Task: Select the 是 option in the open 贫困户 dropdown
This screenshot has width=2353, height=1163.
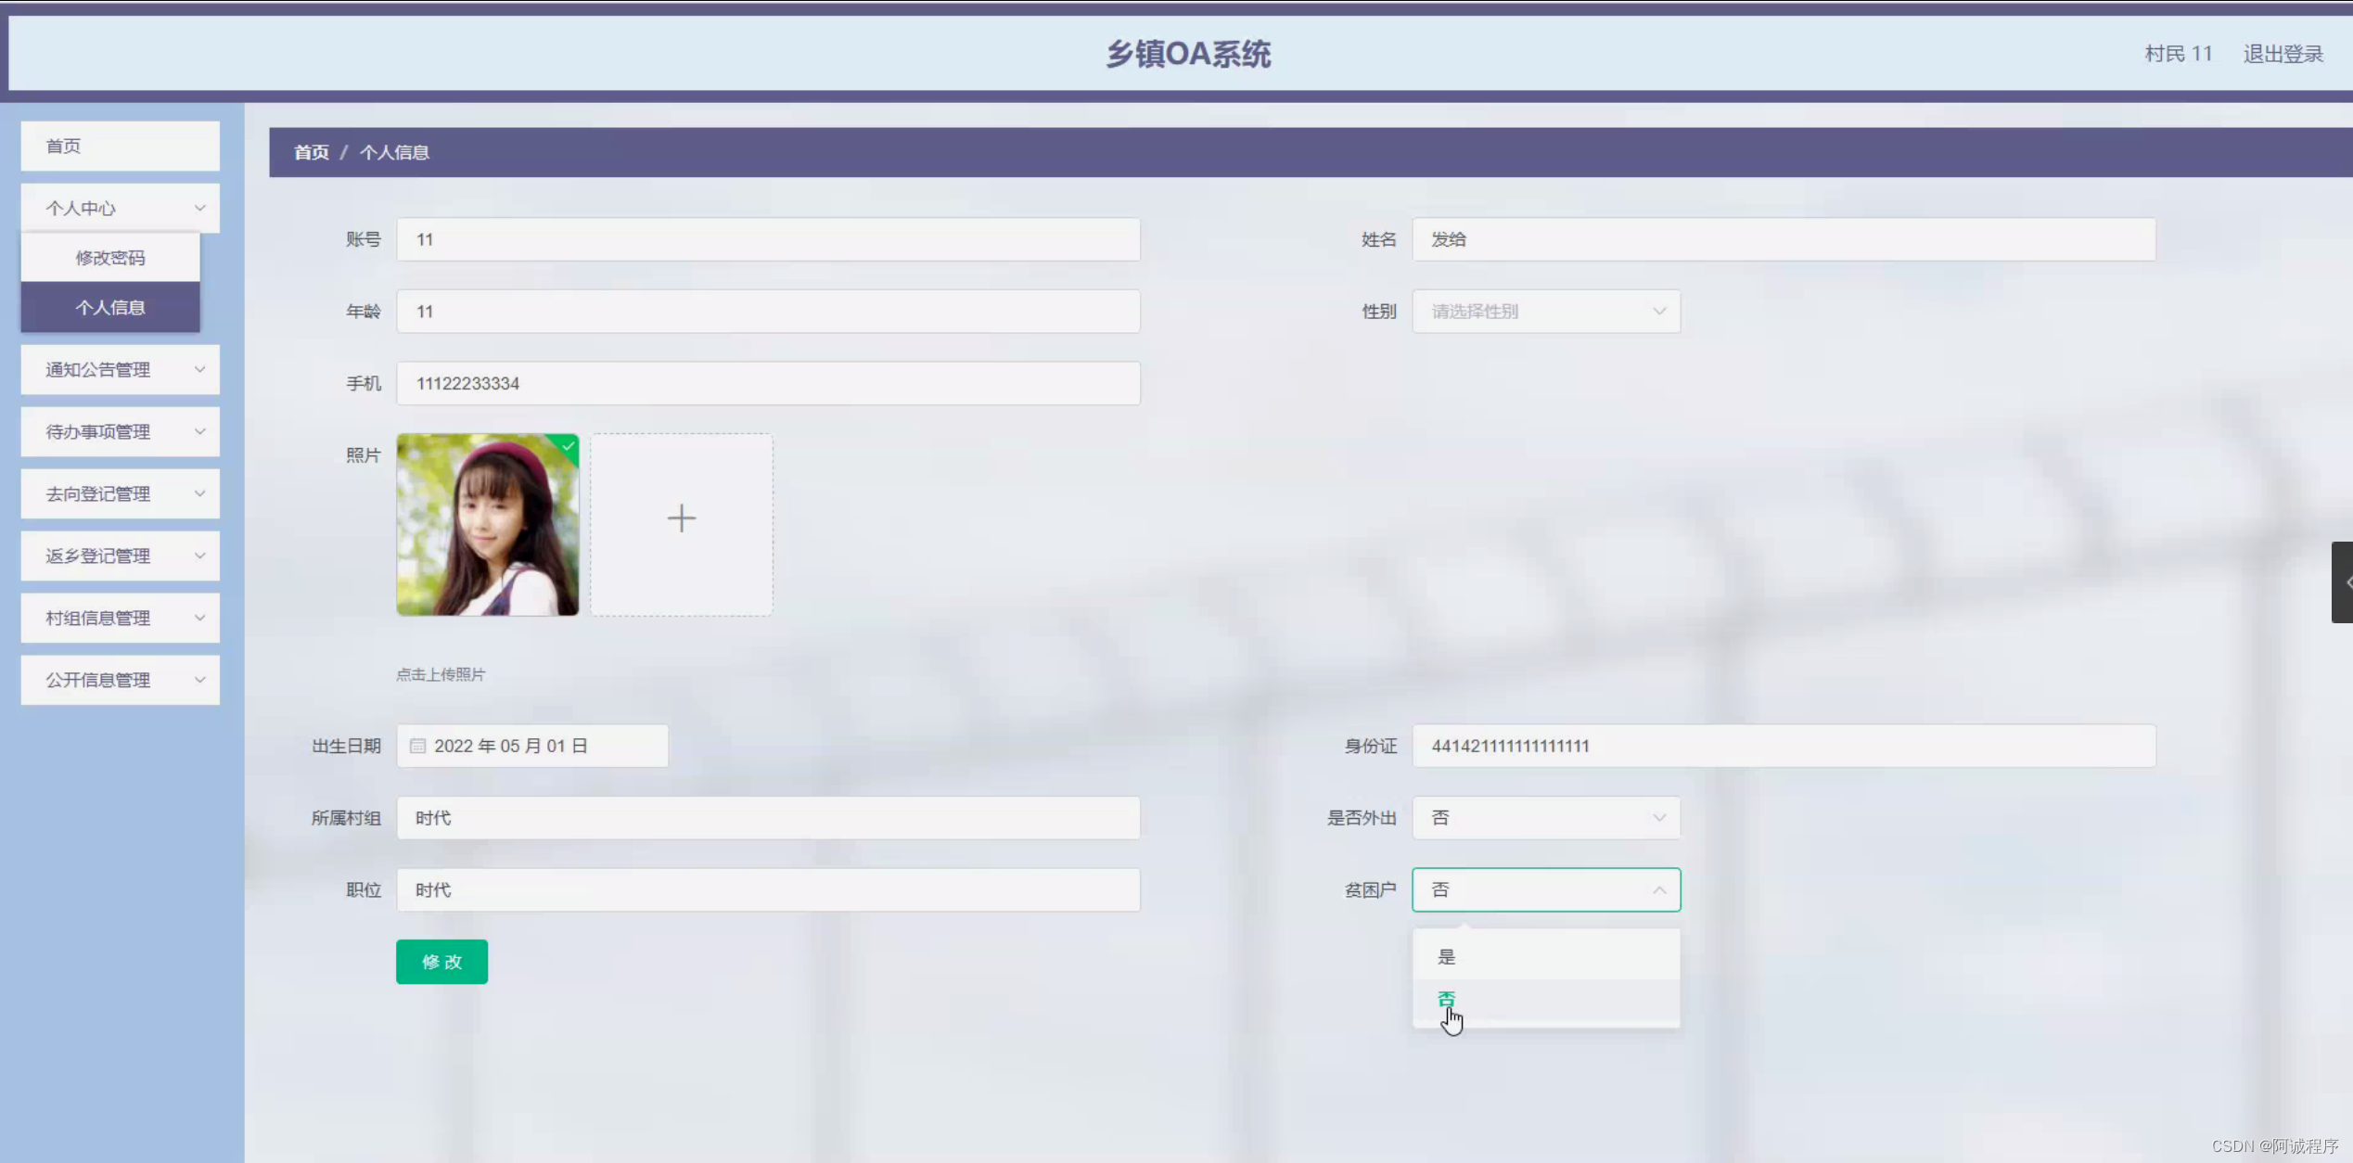Action: [1447, 955]
